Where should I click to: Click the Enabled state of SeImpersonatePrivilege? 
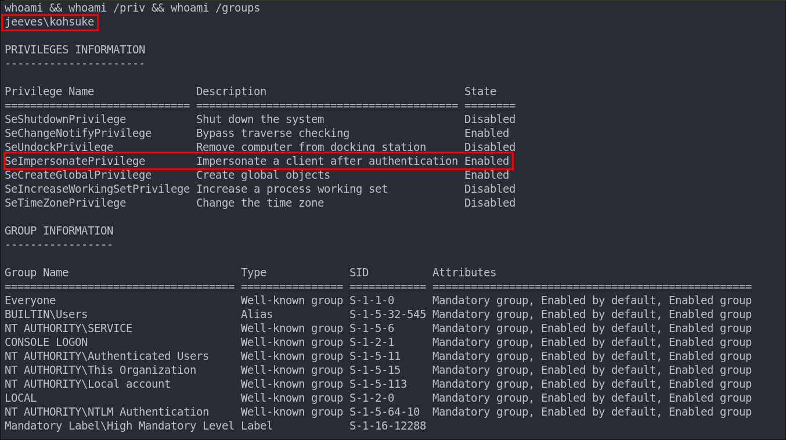click(486, 161)
